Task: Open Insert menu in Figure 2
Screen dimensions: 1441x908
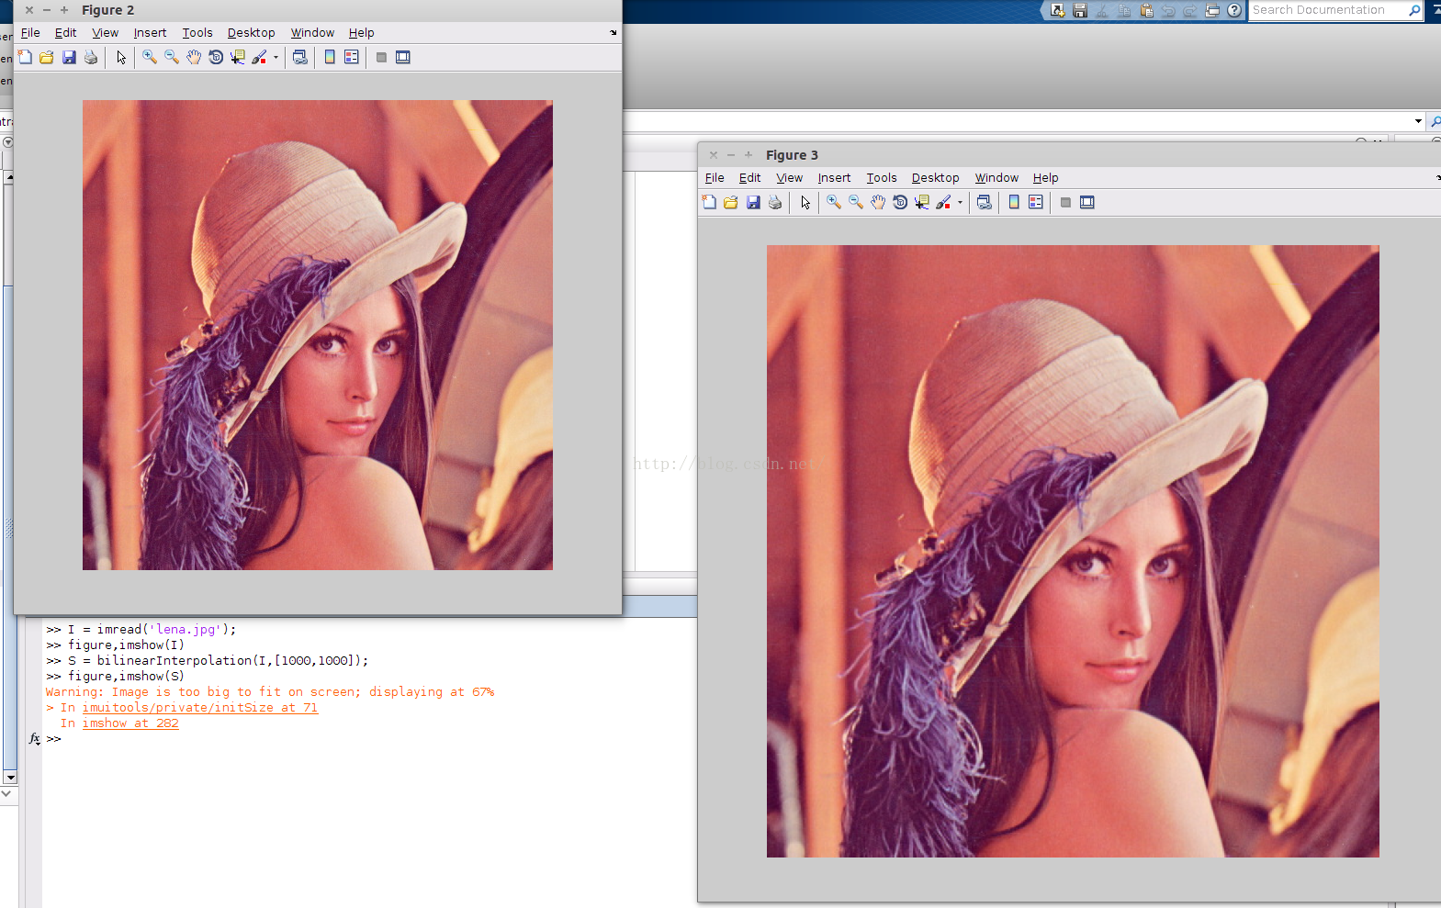Action: click(x=150, y=33)
